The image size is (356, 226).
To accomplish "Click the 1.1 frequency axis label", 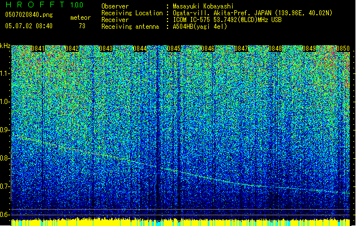I will [x=6, y=73].
